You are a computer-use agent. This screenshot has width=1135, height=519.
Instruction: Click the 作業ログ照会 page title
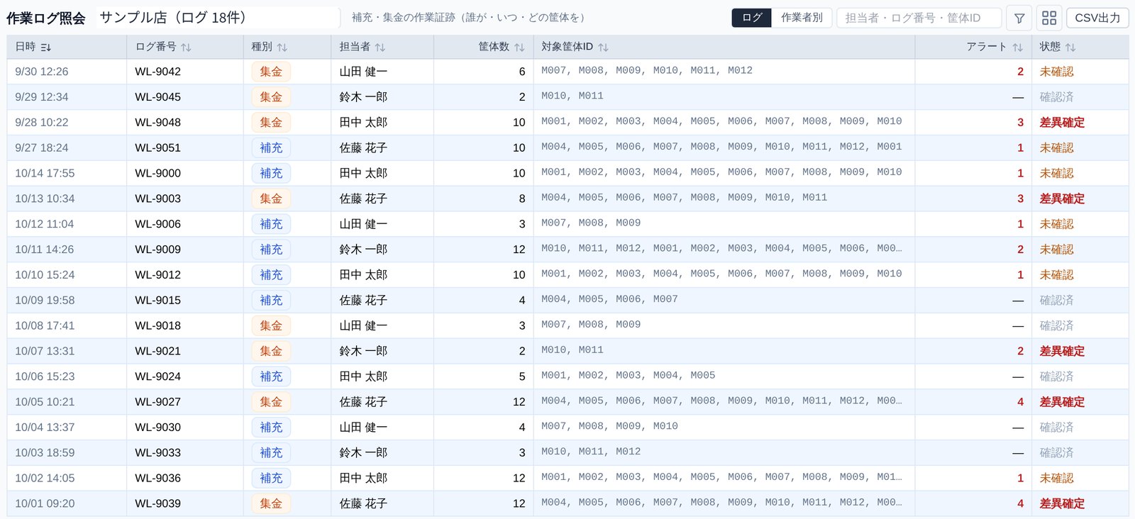tap(45, 18)
